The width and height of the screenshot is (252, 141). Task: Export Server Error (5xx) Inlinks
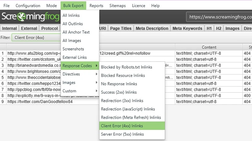tap(132, 134)
